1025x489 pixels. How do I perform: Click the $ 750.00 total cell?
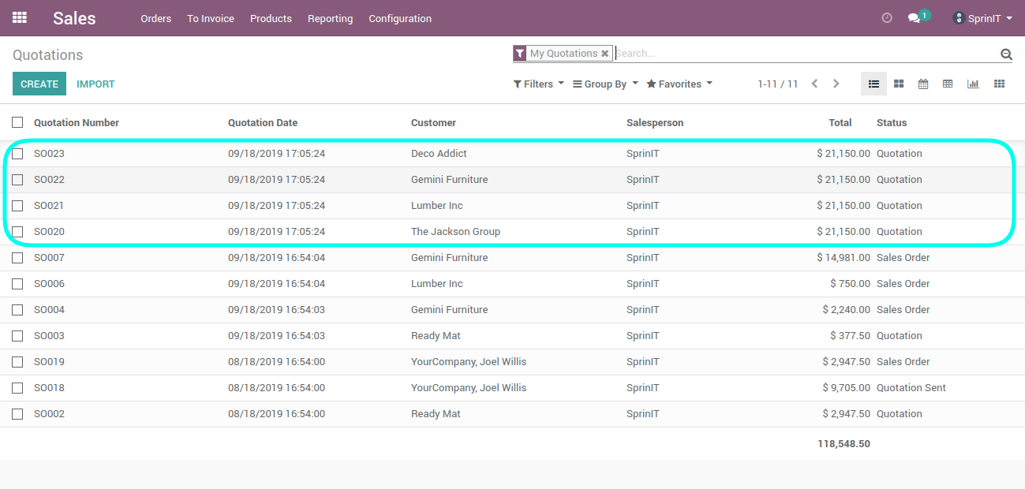[x=850, y=284]
